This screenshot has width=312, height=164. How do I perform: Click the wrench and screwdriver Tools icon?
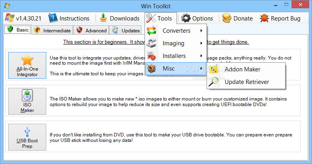tap(151, 18)
